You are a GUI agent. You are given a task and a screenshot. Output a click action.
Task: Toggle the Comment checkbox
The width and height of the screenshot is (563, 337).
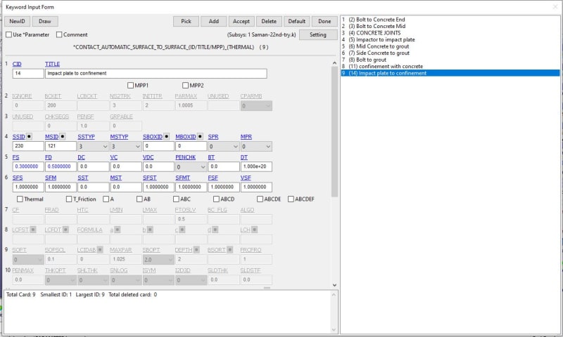[59, 34]
